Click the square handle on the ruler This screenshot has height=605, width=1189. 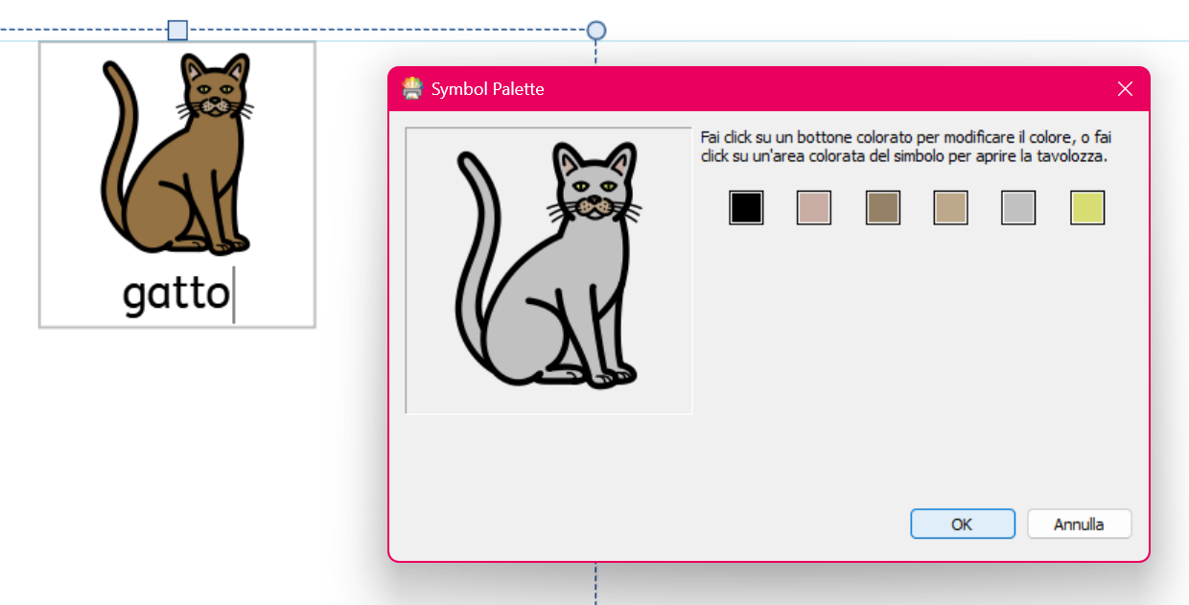pos(177,30)
